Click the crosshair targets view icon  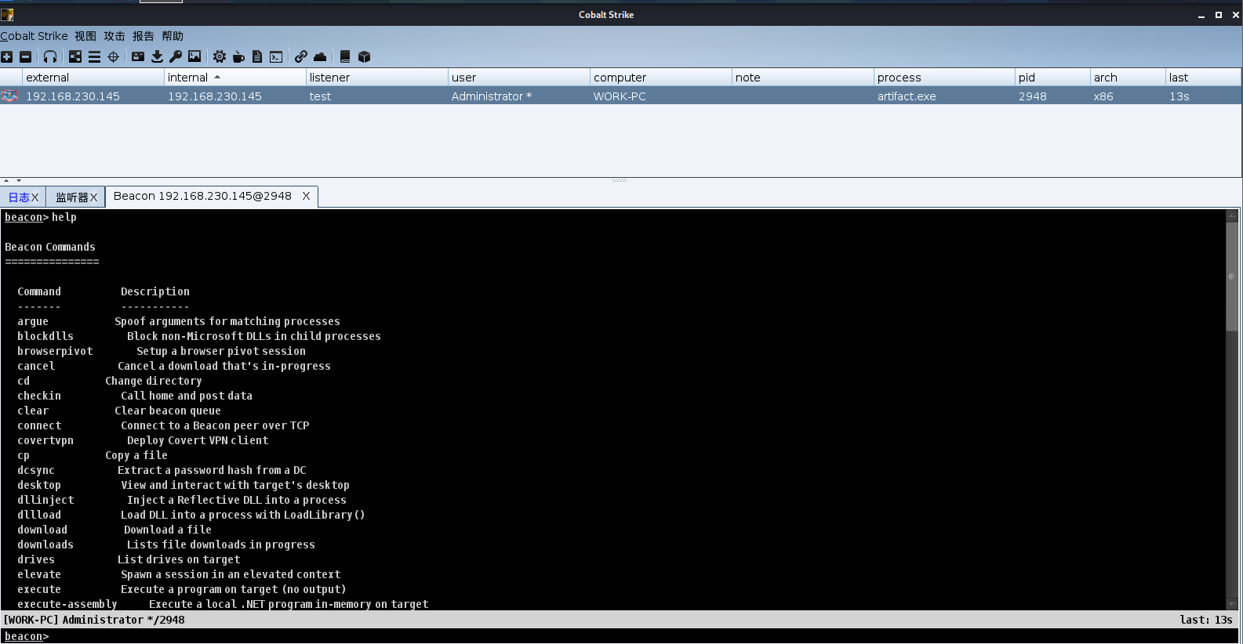113,56
